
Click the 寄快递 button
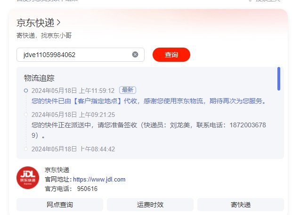(240, 205)
